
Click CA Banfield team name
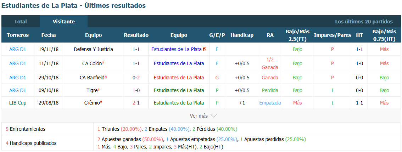(93, 78)
